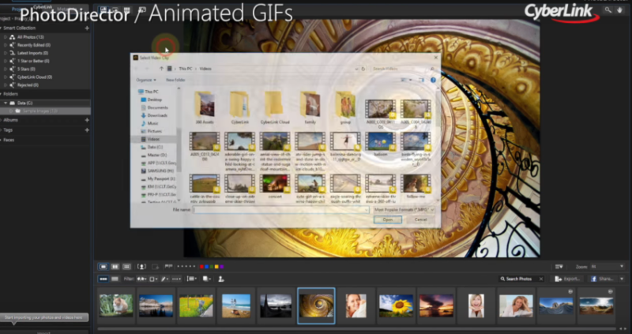Click refresh icon next to address bar
Image resolution: width=632 pixels, height=334 pixels.
tap(363, 69)
